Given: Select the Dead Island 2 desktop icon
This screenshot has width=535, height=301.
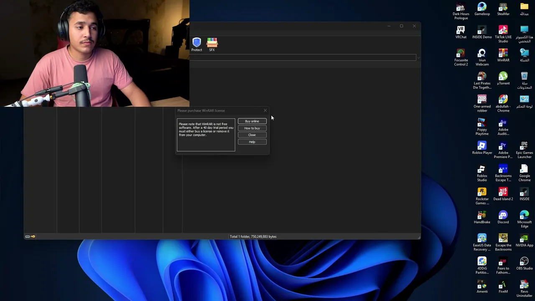Looking at the screenshot, I should [503, 194].
